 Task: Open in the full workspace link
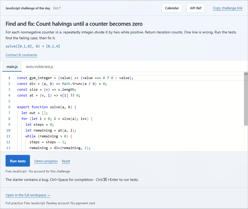28,195
